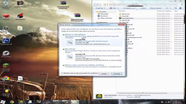Screen dimensions: 186x104
Task: Choose Mover y reemplazar option
Action: tap(92, 39)
